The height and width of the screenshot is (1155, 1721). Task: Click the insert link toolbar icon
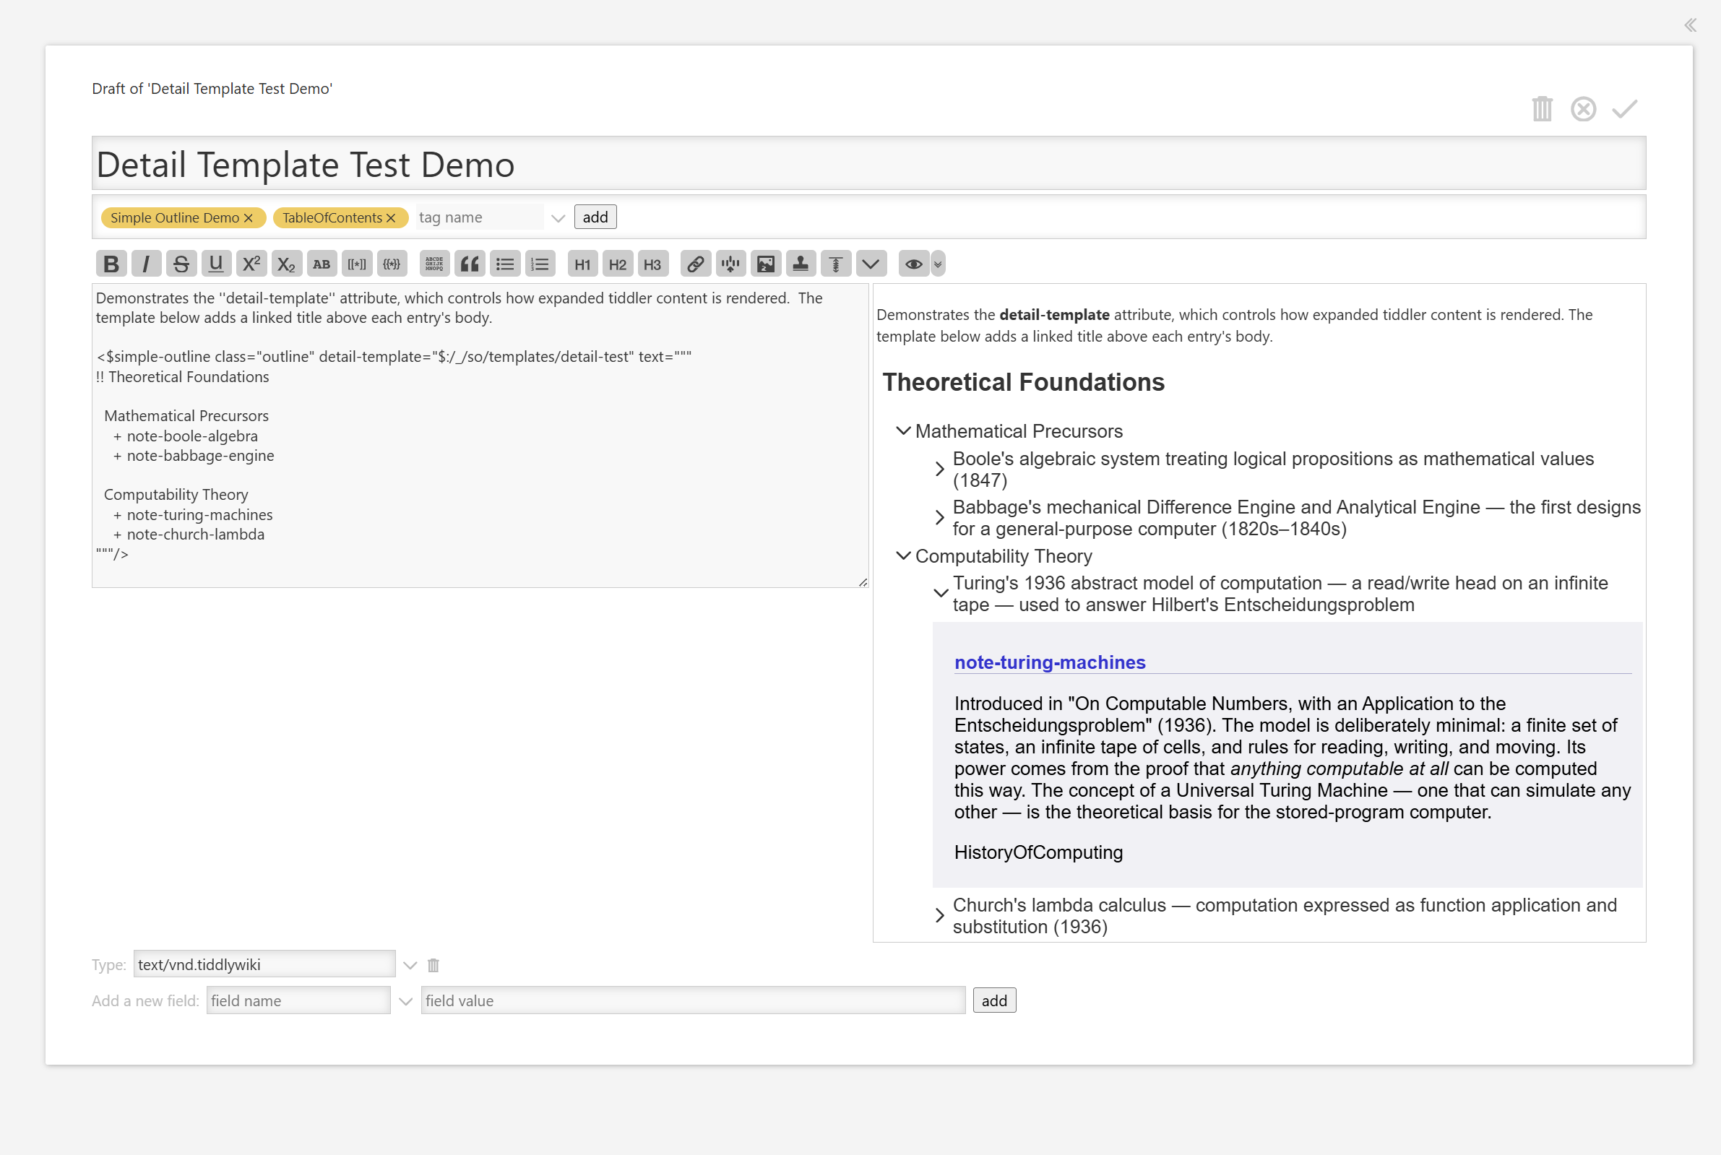click(x=695, y=264)
